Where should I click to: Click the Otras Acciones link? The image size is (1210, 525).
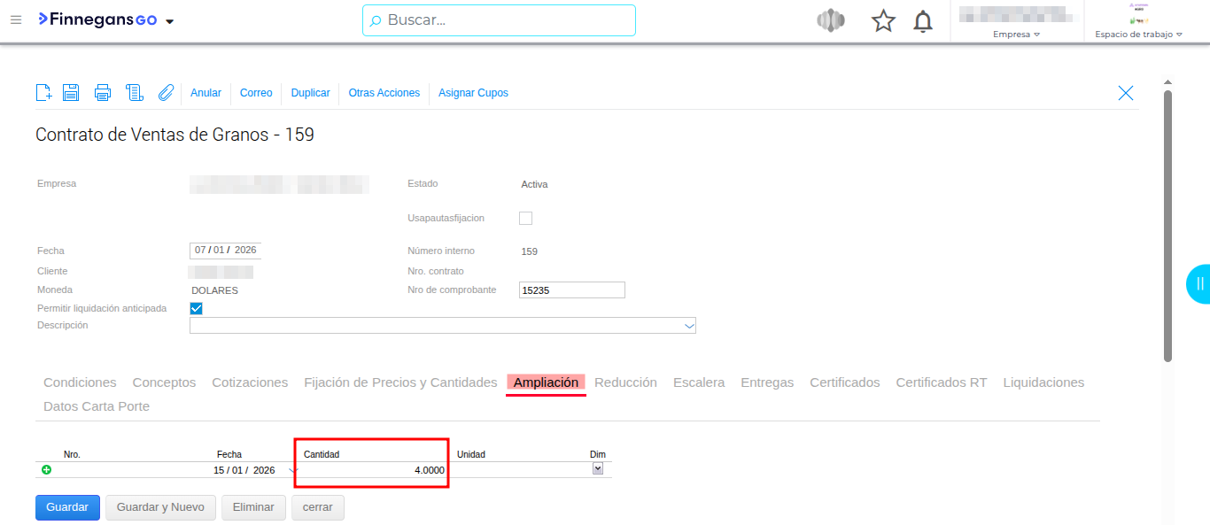click(x=384, y=93)
